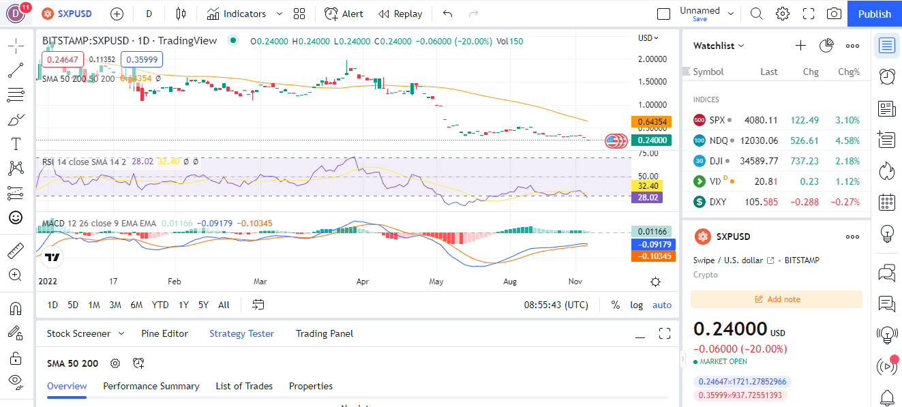Click the compare or add symbol plus icon
Image resolution: width=902 pixels, height=407 pixels.
tap(117, 14)
